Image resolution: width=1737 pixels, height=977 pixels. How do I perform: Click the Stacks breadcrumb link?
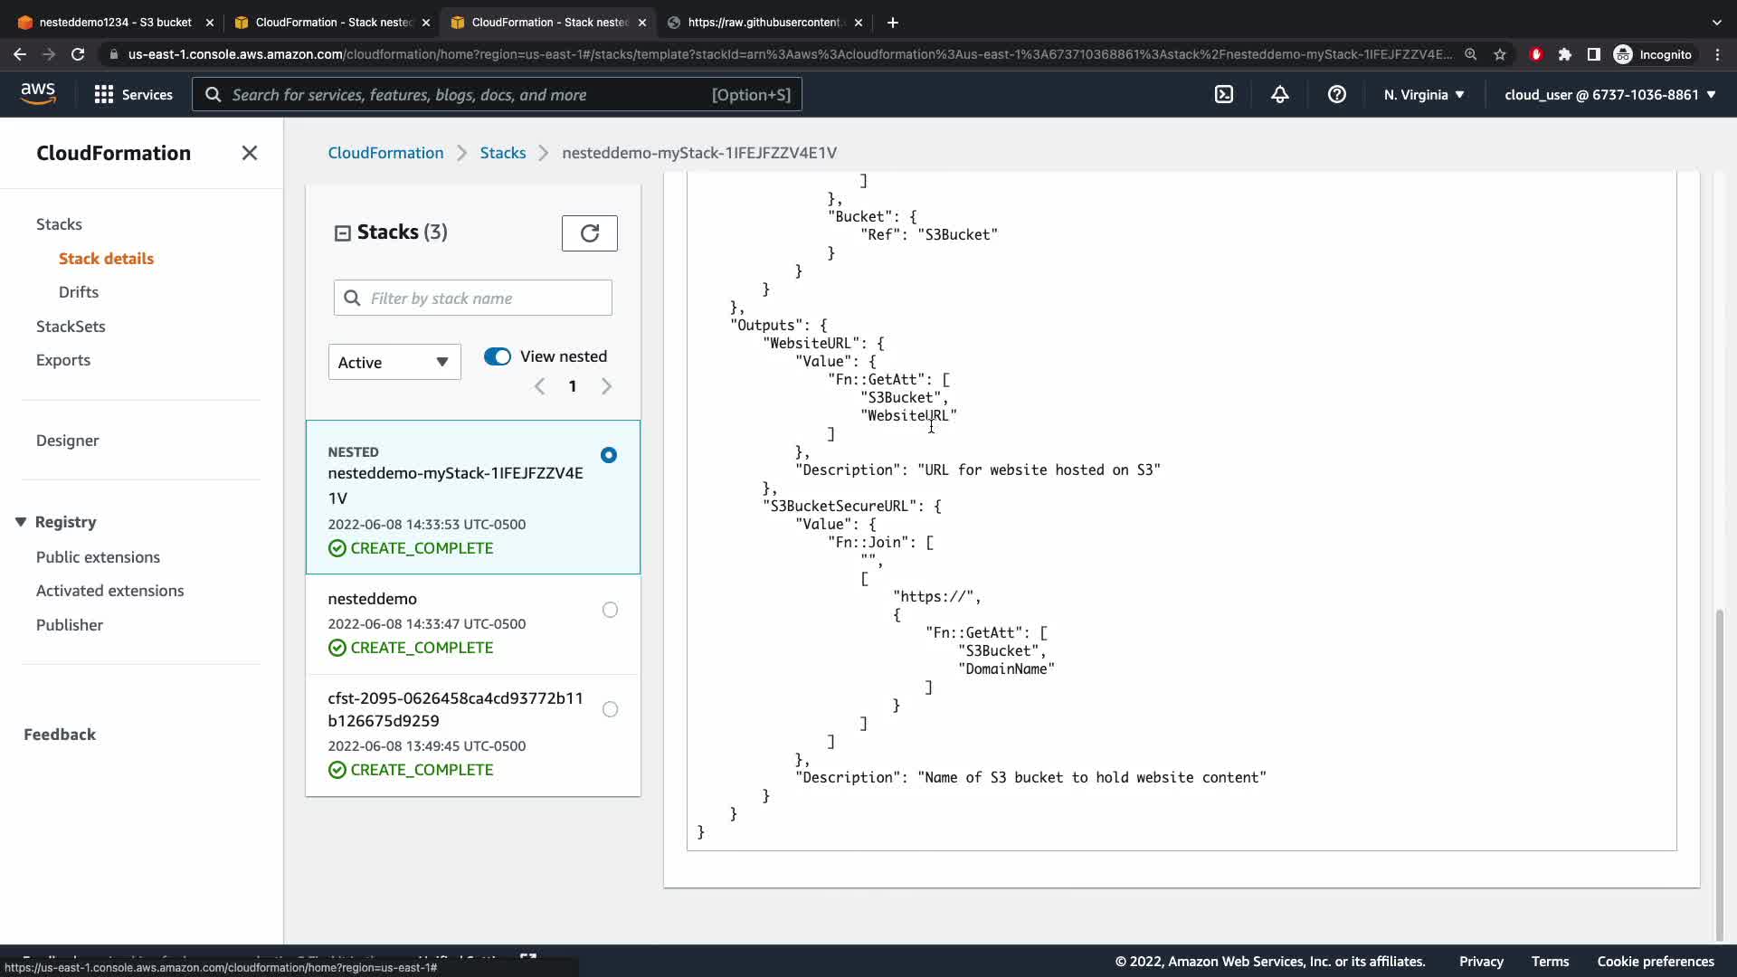[502, 153]
